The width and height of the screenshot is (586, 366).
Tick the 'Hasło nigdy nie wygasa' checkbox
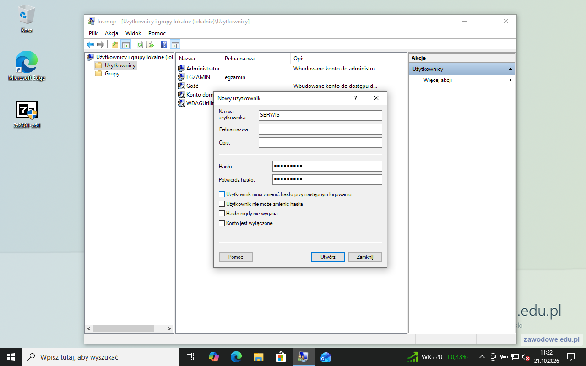pyautogui.click(x=222, y=214)
